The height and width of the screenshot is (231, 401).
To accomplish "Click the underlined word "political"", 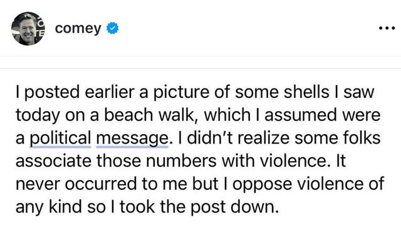I will pos(61,139).
